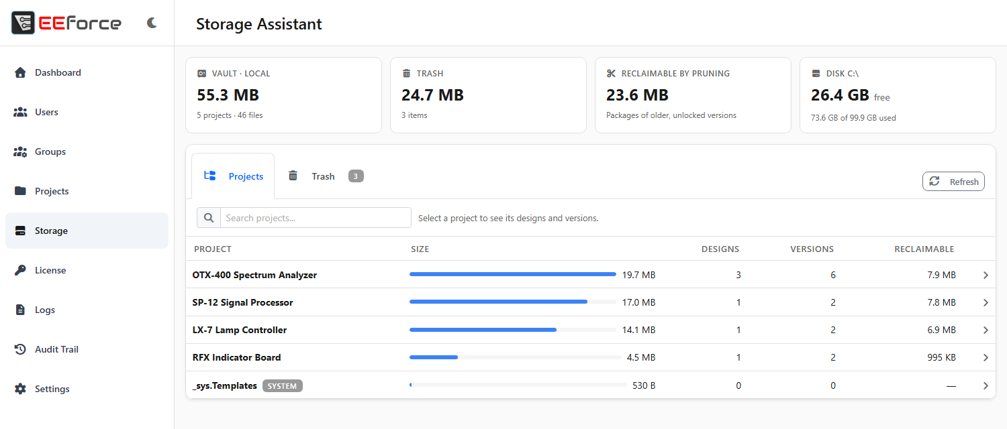Viewport: 1007px width, 429px height.
Task: Select SP-12 Signal Processor project name
Action: point(242,302)
